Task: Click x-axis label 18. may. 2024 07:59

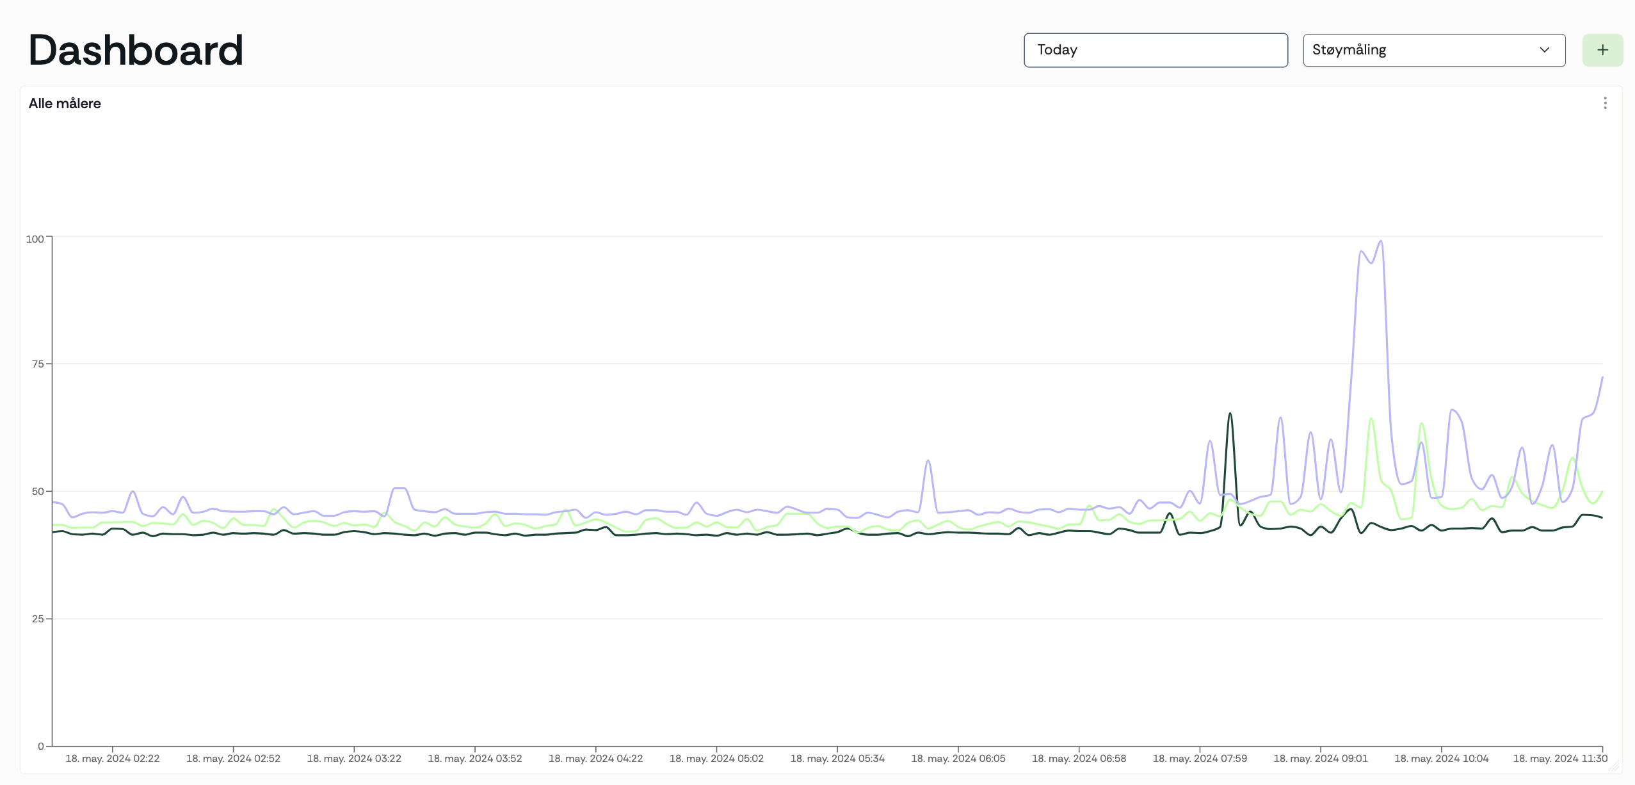Action: [x=1200, y=759]
